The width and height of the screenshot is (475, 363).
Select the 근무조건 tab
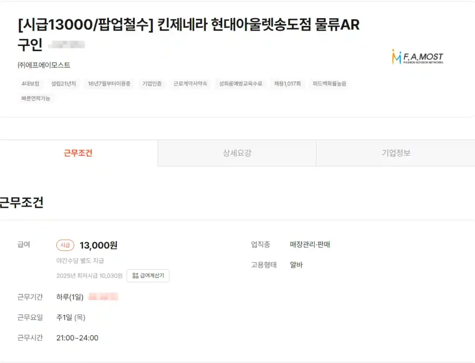79,153
